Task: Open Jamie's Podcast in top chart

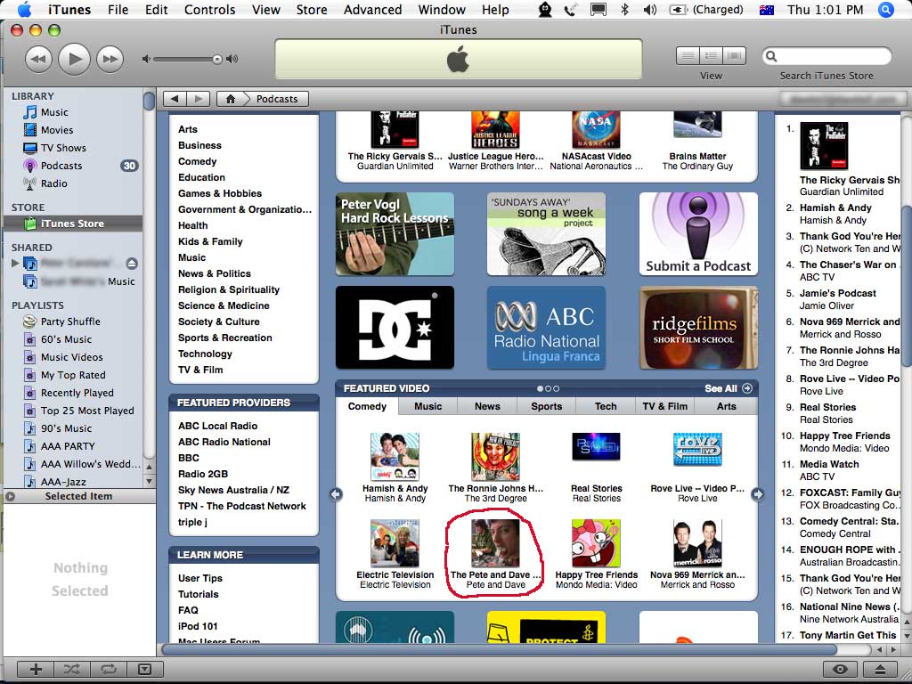Action: 837,293
